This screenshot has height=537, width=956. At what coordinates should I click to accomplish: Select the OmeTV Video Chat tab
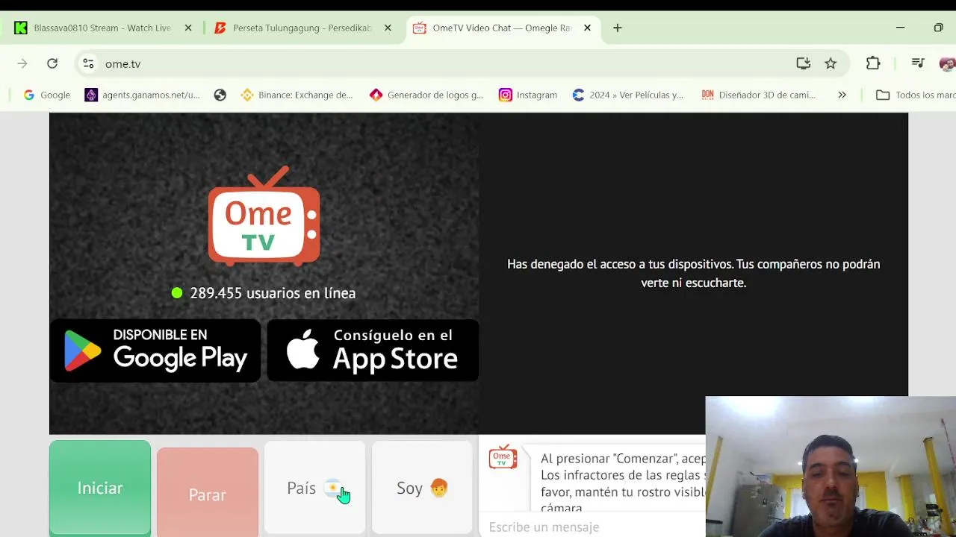[x=502, y=28]
